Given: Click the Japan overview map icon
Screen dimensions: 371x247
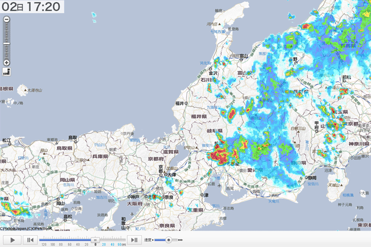Looking at the screenshot, I should click(x=6, y=72).
